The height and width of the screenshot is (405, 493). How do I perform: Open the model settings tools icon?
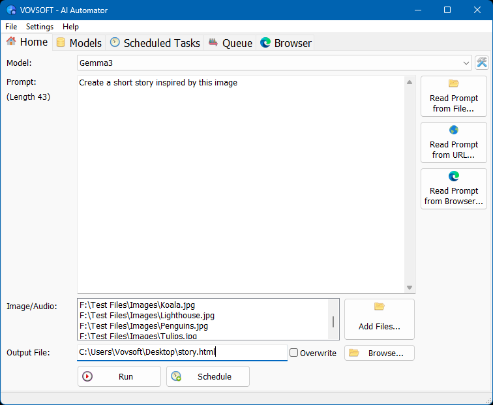pos(482,63)
